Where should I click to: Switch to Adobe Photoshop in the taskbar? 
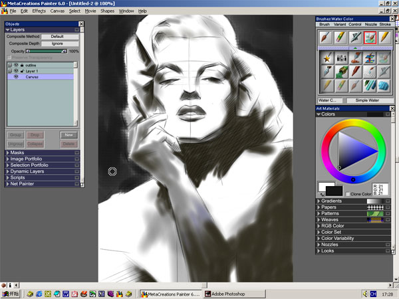tap(235, 294)
